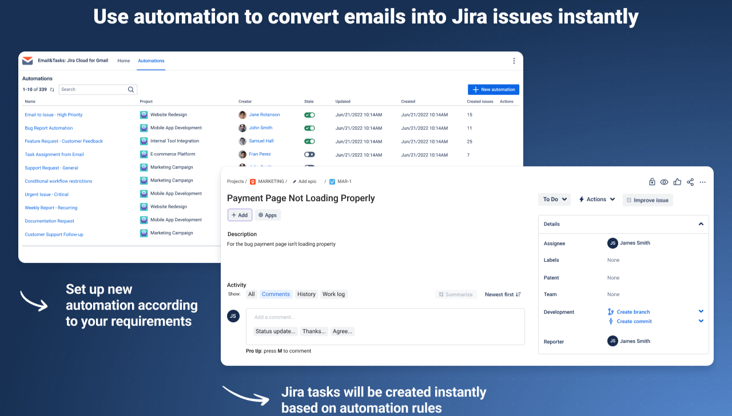
Task: Disable the Email to Issue automation toggle
Action: coord(309,115)
